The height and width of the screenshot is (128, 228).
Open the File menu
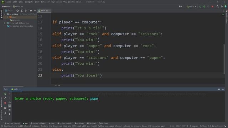(9, 2)
